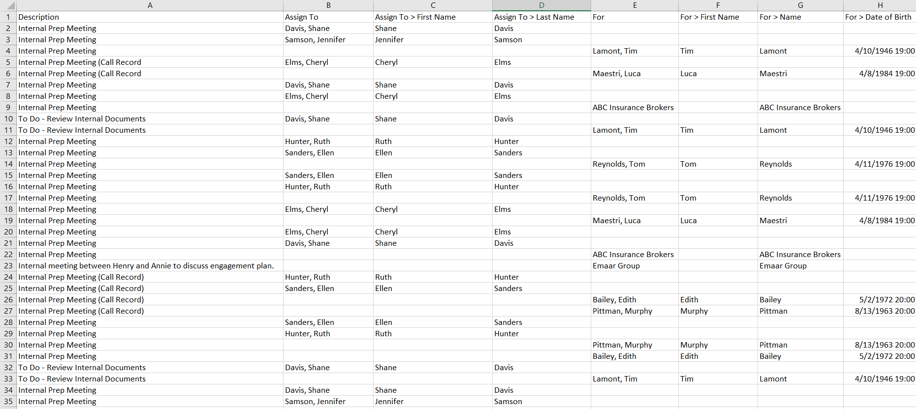Select the Henry and Annie meeting description cell
The width and height of the screenshot is (916, 409).
pos(146,266)
